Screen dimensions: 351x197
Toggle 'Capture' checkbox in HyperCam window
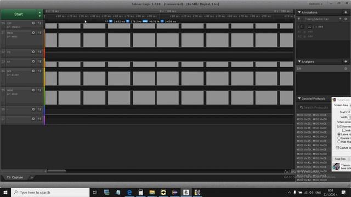(x=337, y=148)
